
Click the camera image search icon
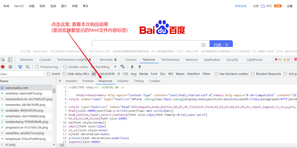tap(203, 45)
